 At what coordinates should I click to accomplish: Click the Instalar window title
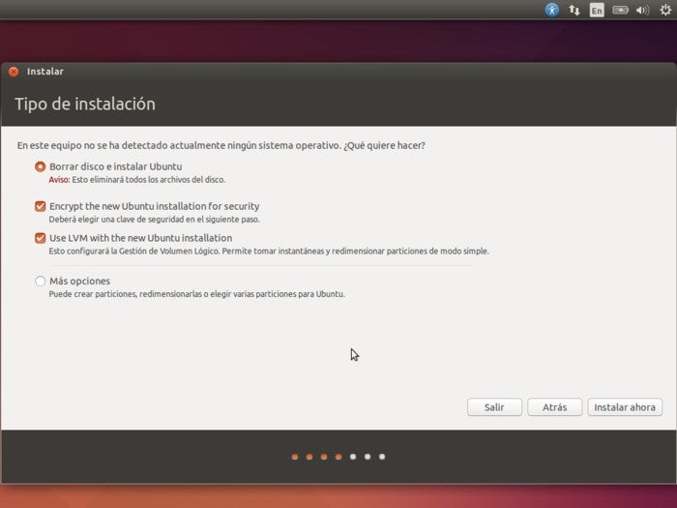point(44,72)
